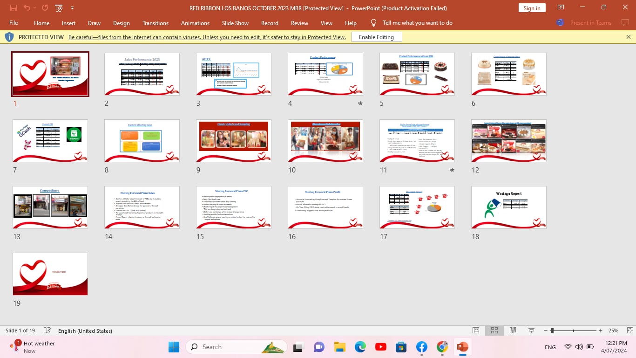Start Slide Show from status bar

pyautogui.click(x=531, y=330)
